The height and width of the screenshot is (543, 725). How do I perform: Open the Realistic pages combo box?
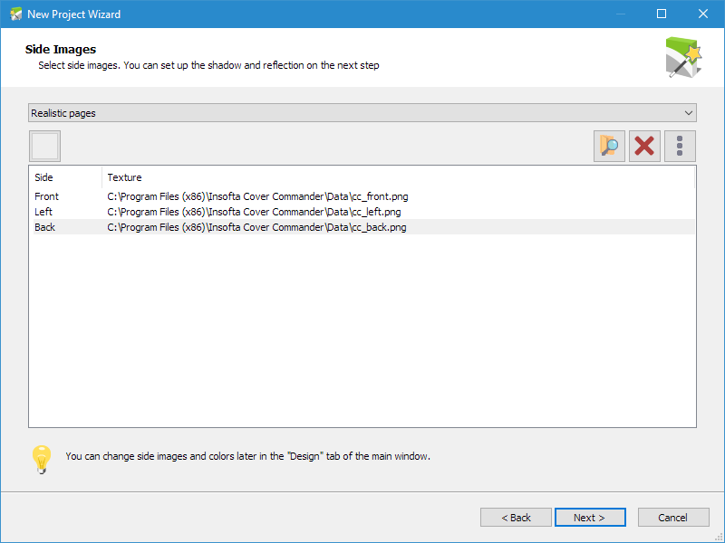click(362, 113)
